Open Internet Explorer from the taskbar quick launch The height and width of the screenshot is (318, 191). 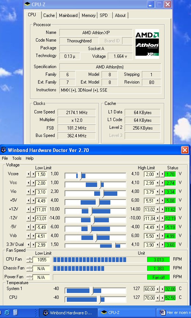pos(7,312)
